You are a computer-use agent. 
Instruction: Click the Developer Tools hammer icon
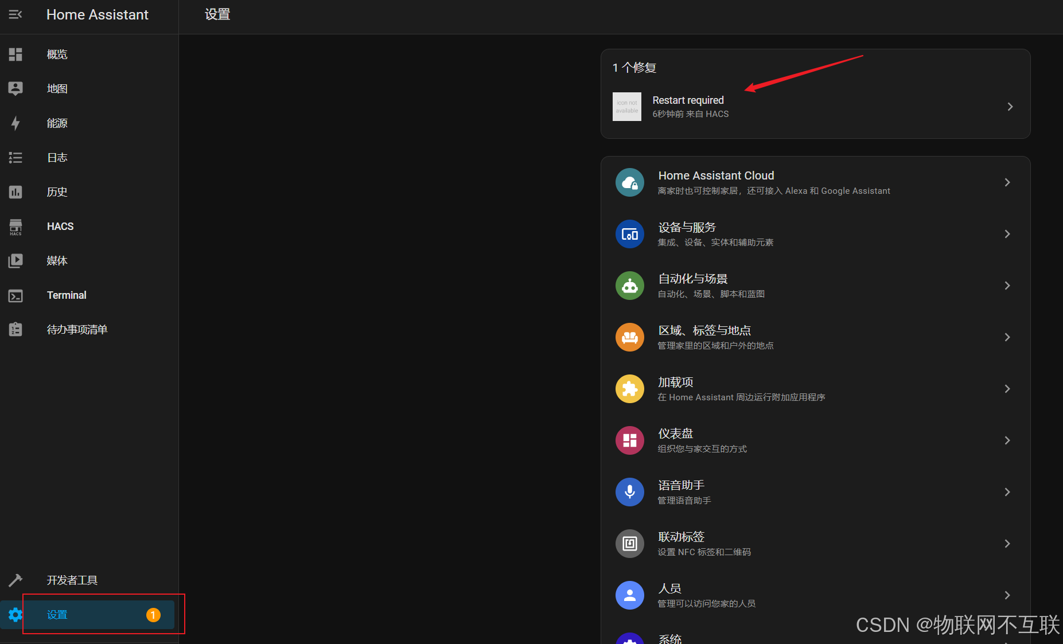click(15, 580)
